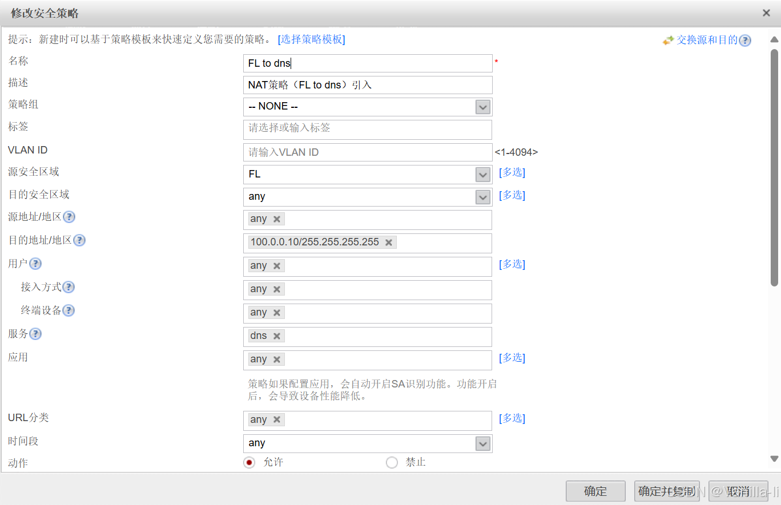
Task: Click 交换源和目的 link text
Action: point(707,41)
